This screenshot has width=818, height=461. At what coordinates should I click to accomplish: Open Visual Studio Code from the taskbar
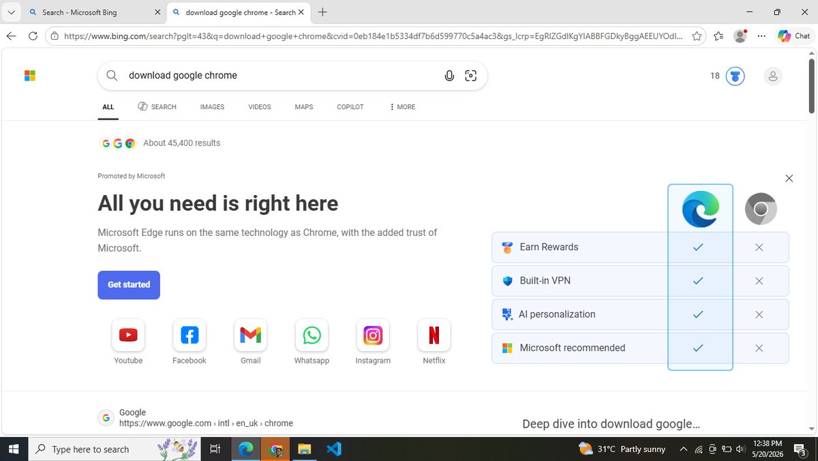click(x=334, y=449)
